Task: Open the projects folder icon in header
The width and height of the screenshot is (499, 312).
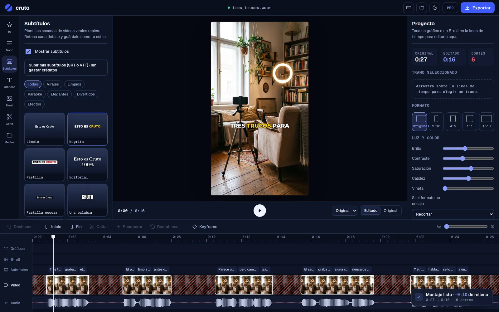Action: (422, 8)
